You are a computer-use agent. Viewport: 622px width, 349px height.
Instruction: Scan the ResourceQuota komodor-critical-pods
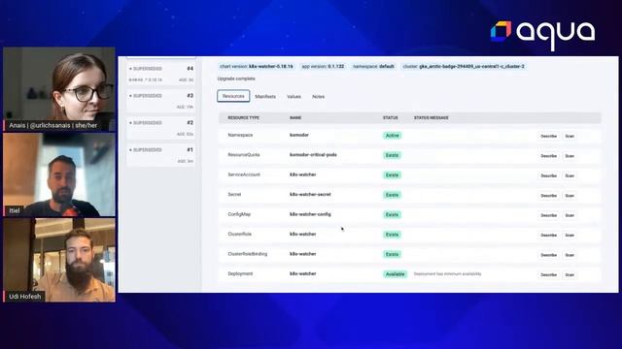point(570,156)
